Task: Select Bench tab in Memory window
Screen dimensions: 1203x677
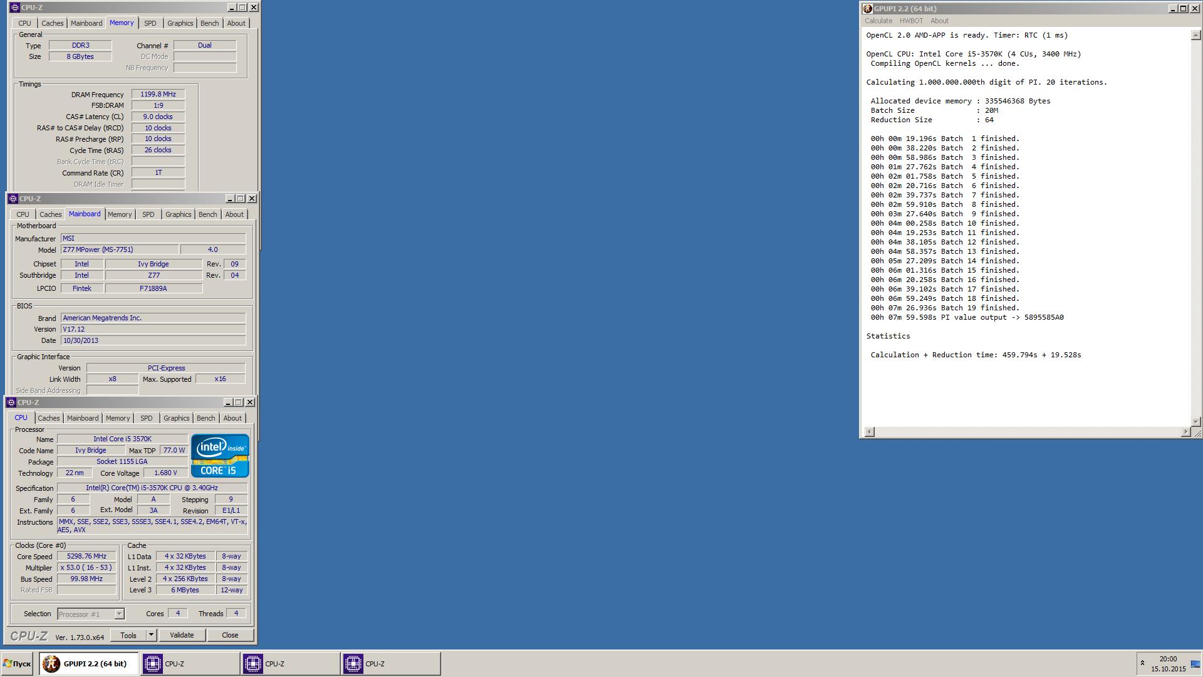Action: pyautogui.click(x=210, y=23)
